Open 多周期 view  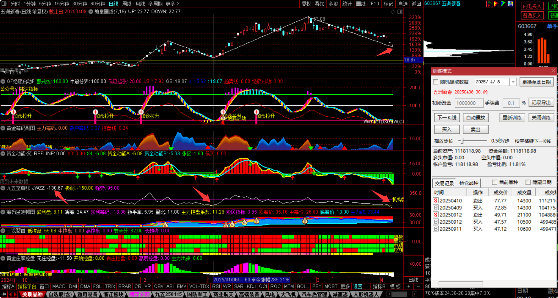(155, 4)
